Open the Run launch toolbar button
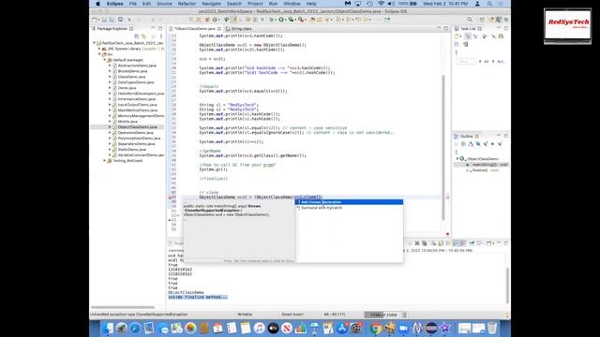This screenshot has height=337, width=600. click(x=281, y=20)
